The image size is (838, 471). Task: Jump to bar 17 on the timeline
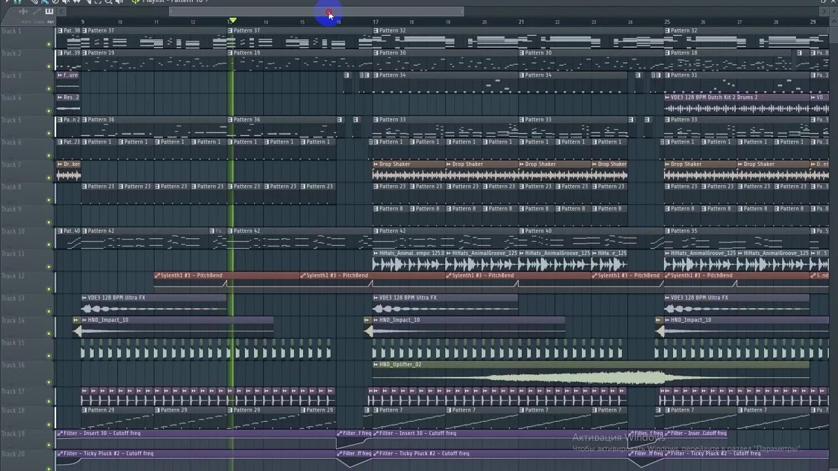pyautogui.click(x=376, y=22)
